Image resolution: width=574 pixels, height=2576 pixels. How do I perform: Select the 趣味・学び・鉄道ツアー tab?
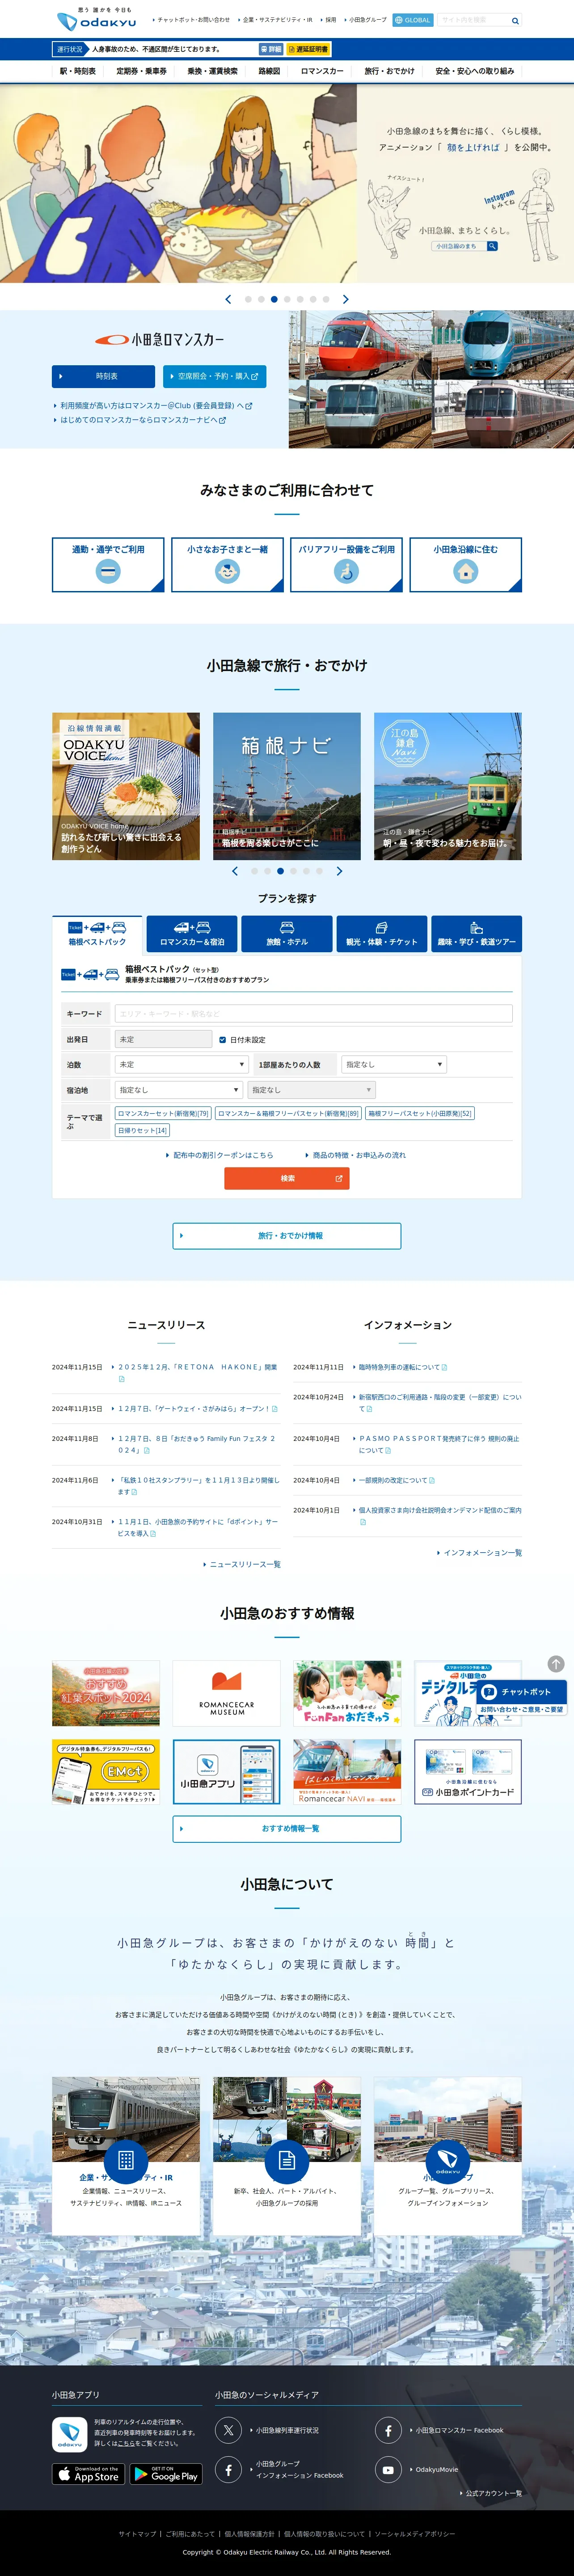pos(477,934)
